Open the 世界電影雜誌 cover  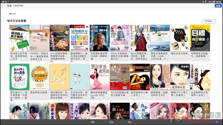click(x=100, y=38)
